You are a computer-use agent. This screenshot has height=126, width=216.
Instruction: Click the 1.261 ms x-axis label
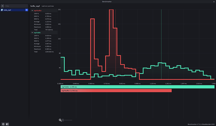[168, 84]
